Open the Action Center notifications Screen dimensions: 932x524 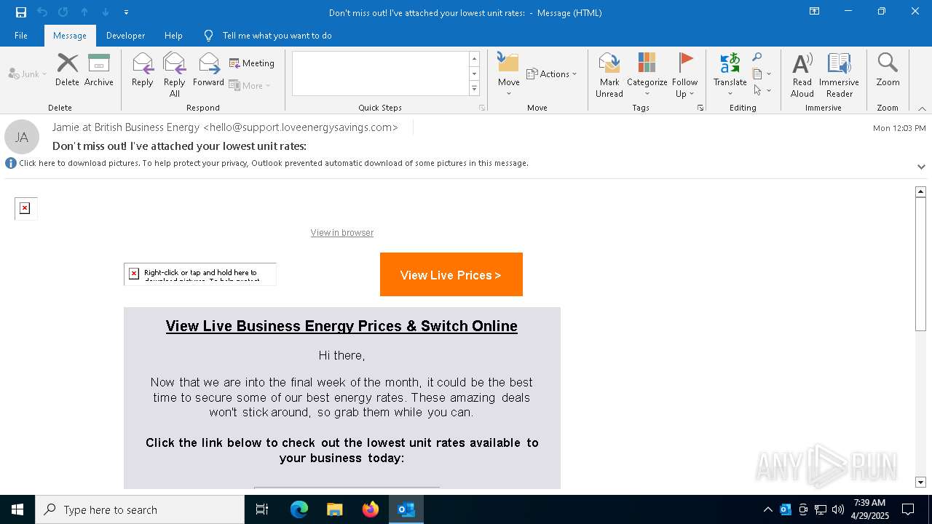click(908, 509)
